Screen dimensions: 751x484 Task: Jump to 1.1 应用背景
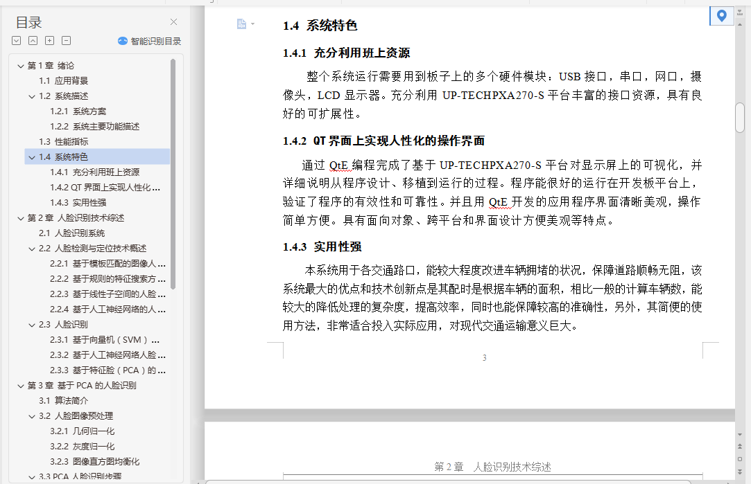click(x=64, y=81)
